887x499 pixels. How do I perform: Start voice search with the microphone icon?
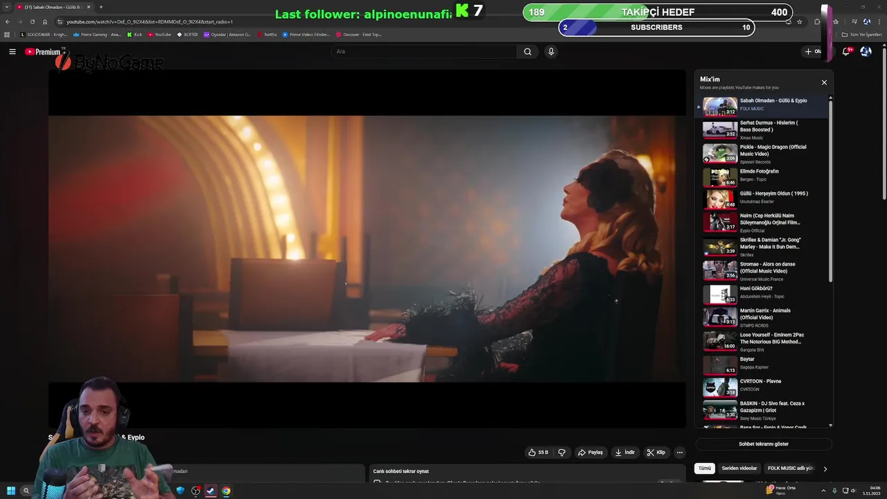tap(551, 51)
